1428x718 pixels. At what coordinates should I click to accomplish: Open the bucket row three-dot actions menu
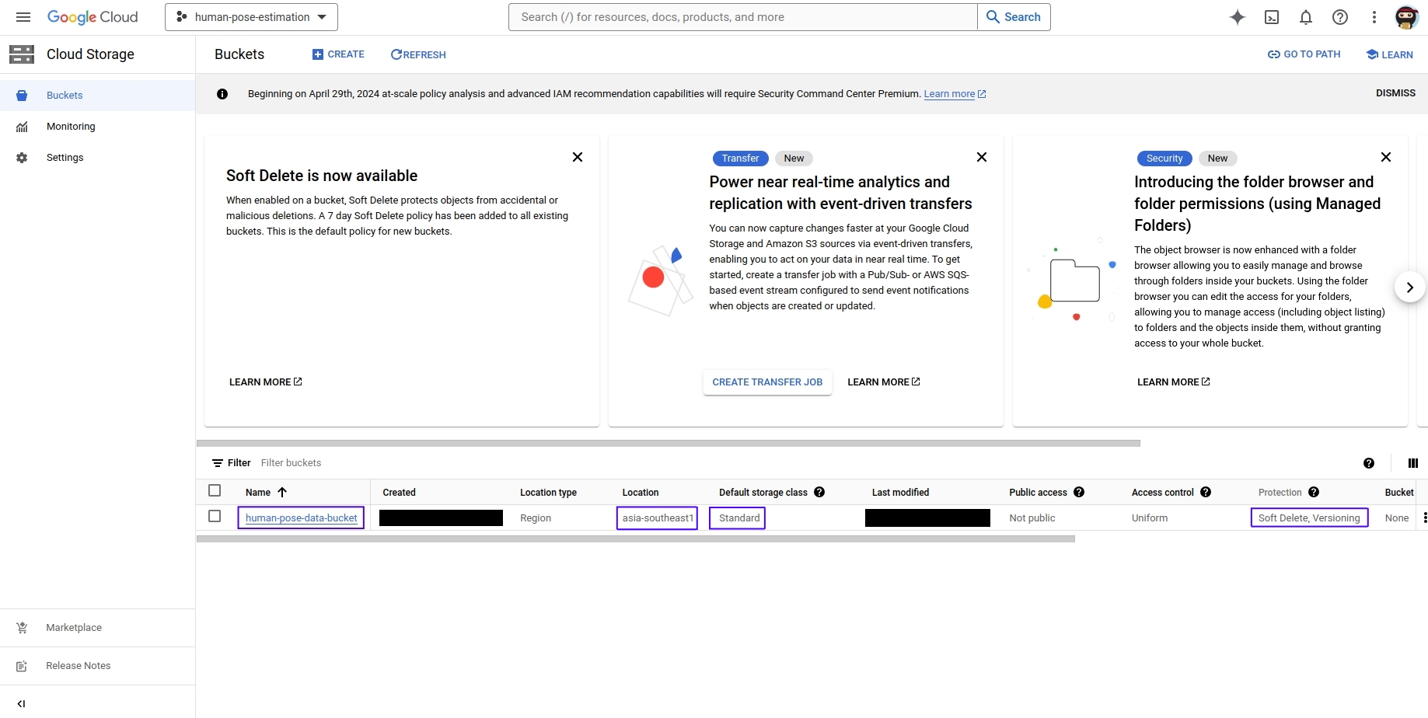[1424, 518]
